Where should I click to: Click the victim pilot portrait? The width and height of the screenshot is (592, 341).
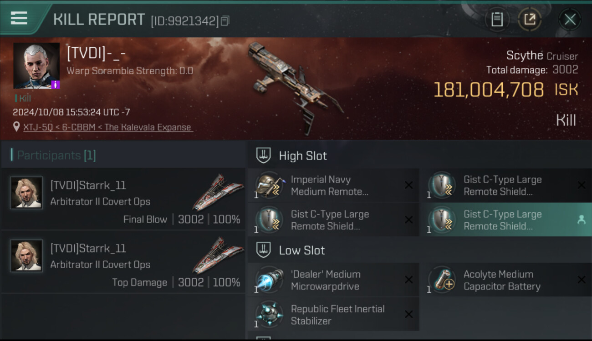[x=36, y=66]
